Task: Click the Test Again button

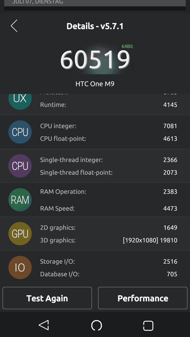Action: click(x=47, y=298)
